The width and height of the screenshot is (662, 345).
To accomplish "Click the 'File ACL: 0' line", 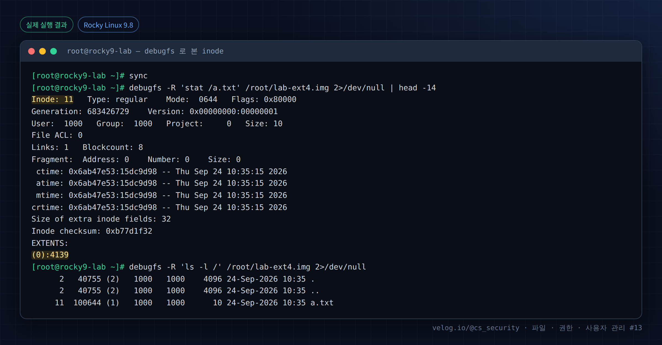I will tap(57, 135).
